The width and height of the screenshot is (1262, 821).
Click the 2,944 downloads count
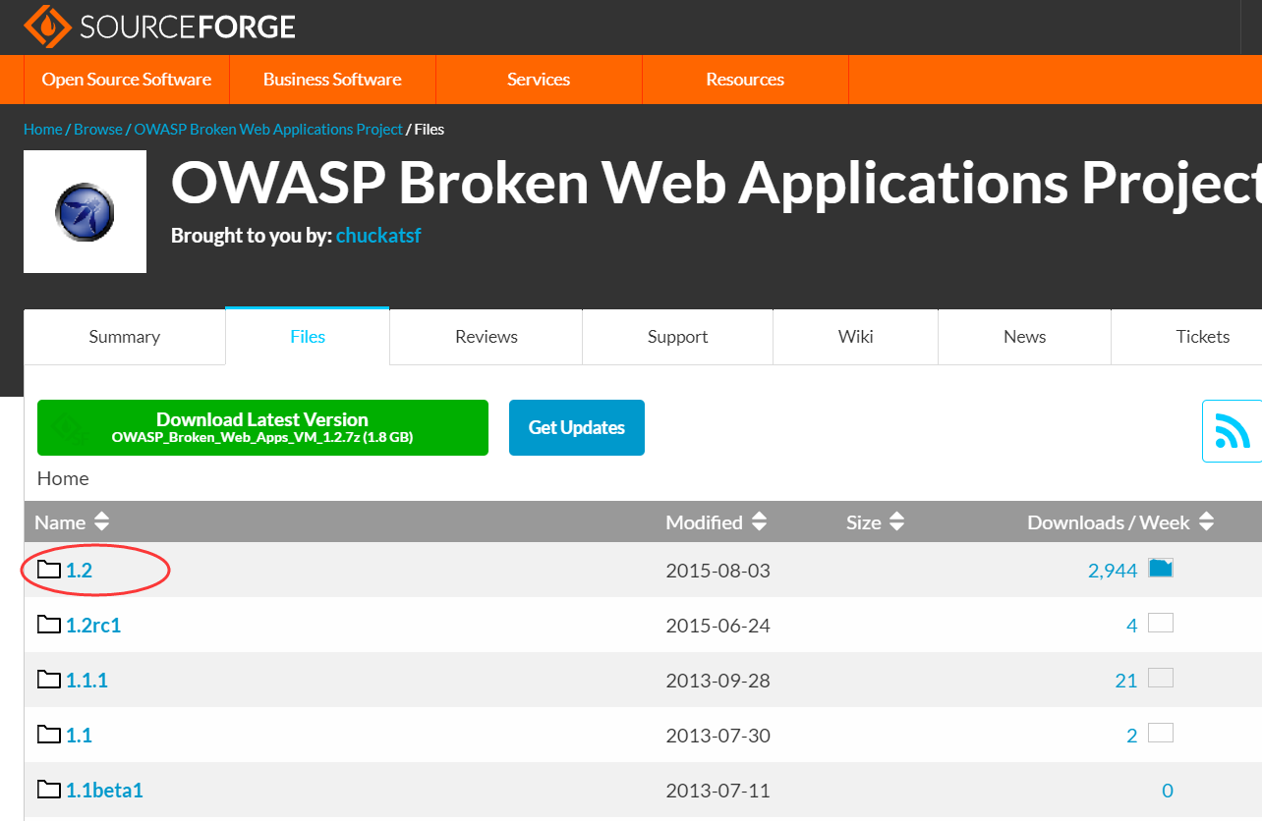click(1112, 569)
